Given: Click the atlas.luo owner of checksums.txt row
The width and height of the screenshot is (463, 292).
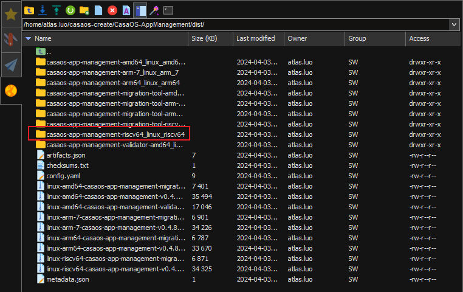Looking at the screenshot, I should click(300, 166).
